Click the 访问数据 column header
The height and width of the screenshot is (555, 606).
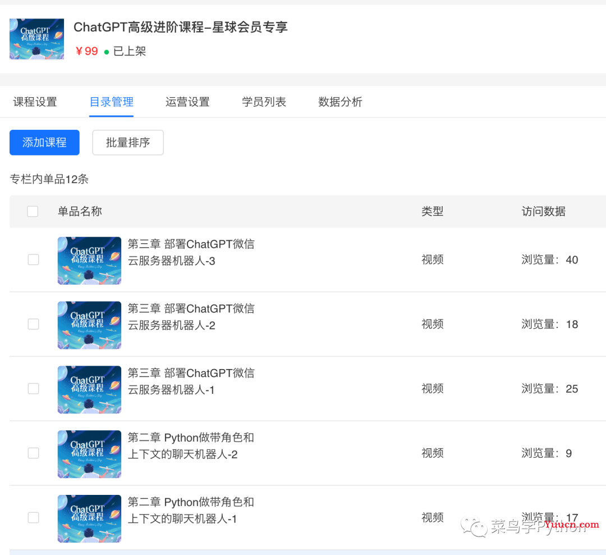543,211
